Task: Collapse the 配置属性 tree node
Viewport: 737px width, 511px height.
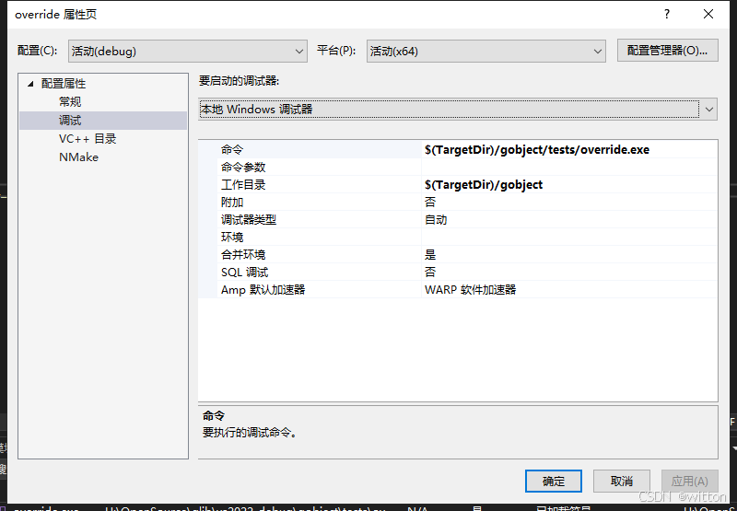Action: (30, 84)
